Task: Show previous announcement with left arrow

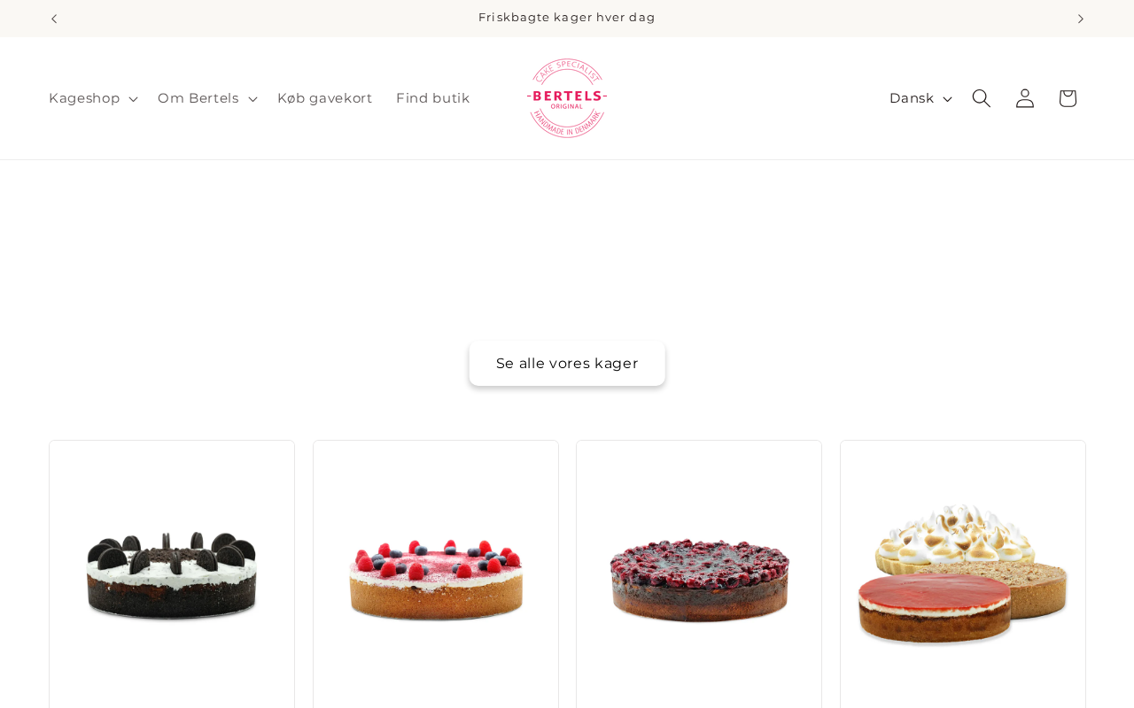Action: pyautogui.click(x=54, y=19)
